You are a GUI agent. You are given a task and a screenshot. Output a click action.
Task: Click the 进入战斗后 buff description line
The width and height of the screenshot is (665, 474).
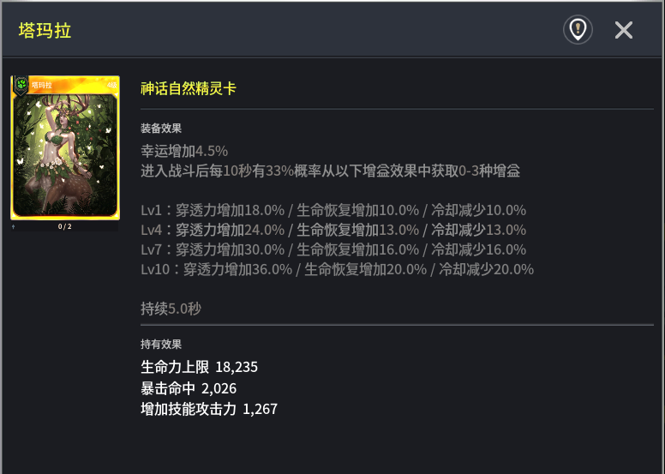330,171
